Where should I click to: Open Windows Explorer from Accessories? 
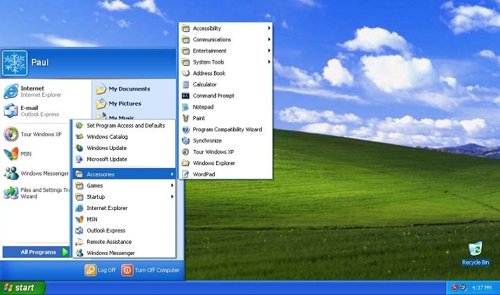coord(226,163)
